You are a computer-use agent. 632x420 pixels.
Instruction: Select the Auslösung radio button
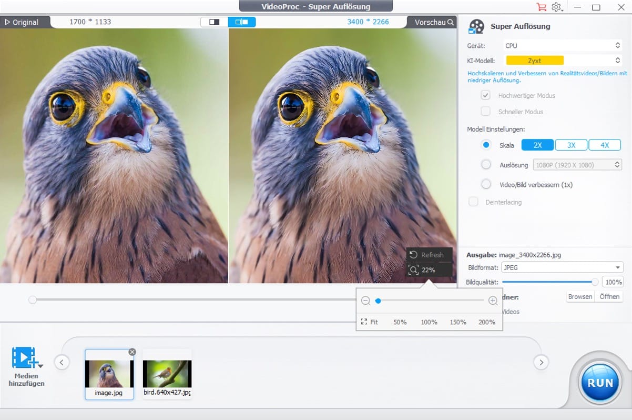tap(486, 165)
